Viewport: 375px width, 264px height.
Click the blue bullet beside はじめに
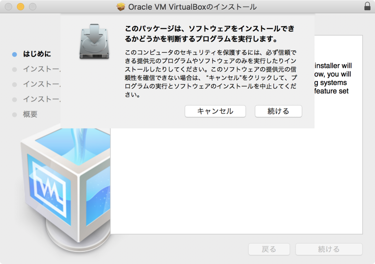[x=15, y=54]
